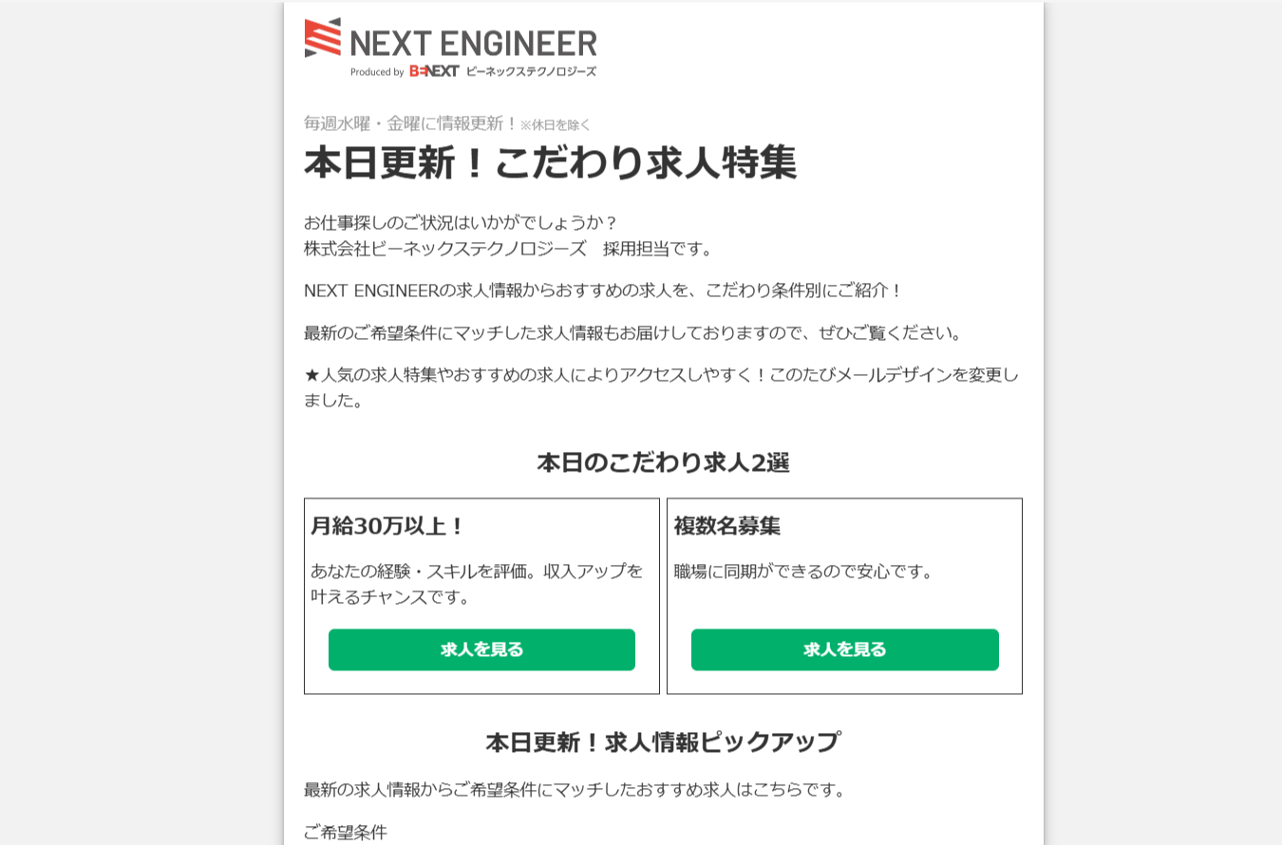Click the 月給30万以上！ card title

pyautogui.click(x=387, y=526)
